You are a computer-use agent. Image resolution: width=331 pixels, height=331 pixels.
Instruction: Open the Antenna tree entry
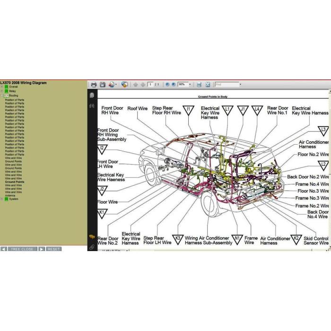tap(10, 195)
